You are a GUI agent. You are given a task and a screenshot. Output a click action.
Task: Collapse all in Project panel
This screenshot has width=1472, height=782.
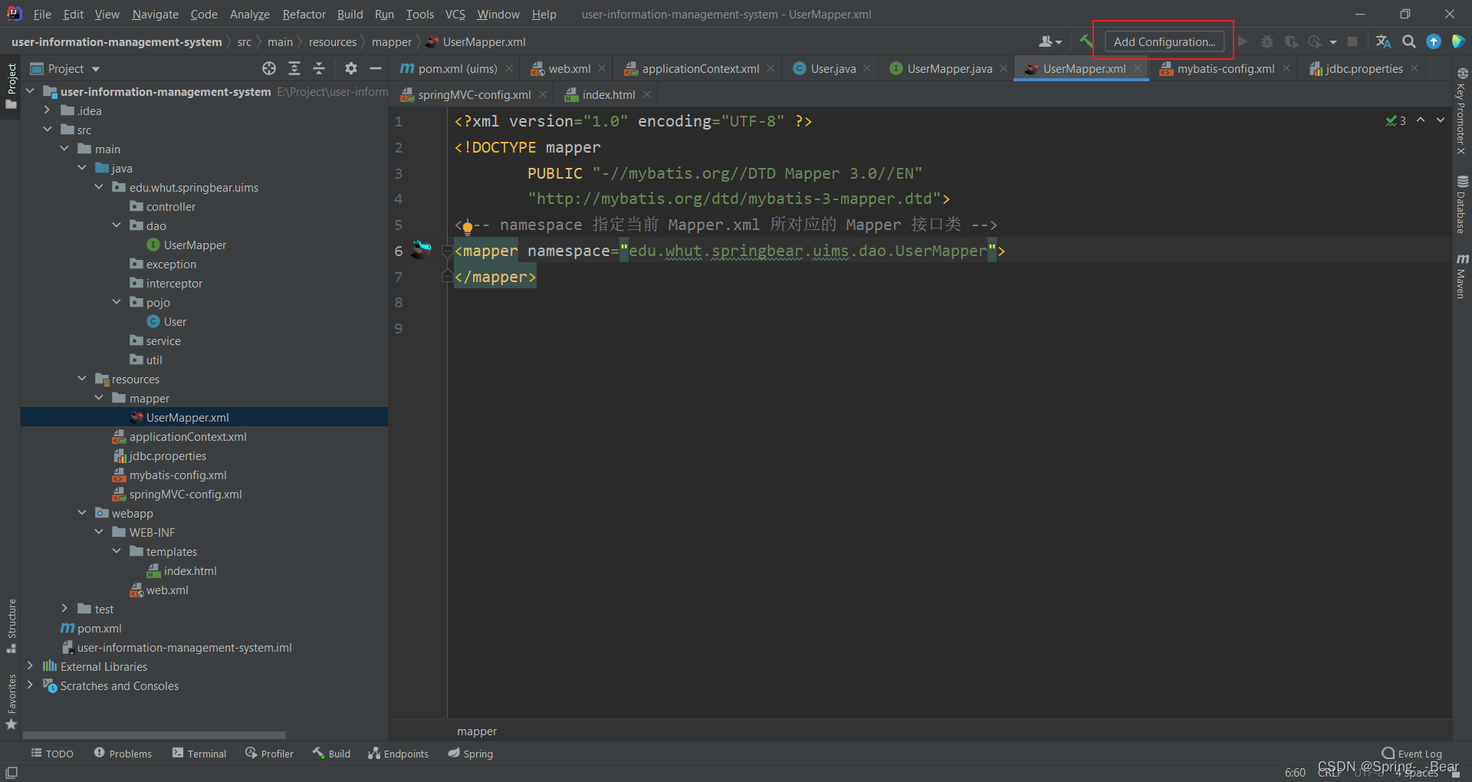(319, 69)
